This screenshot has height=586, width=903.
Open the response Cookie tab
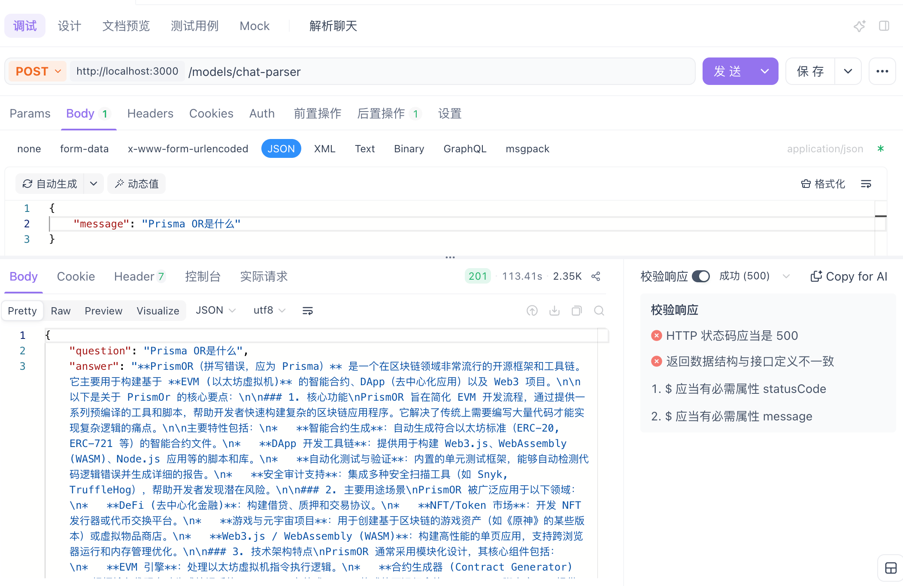pyautogui.click(x=76, y=277)
